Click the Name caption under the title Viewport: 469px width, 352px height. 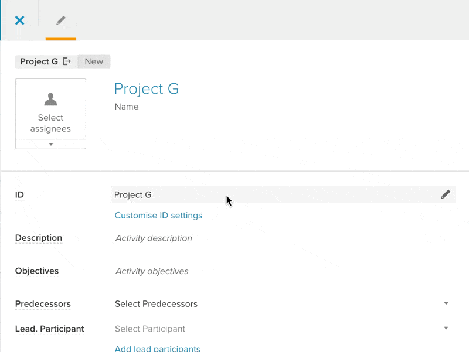(127, 107)
